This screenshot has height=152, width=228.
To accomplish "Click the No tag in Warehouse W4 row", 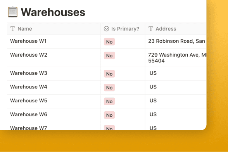I will (109, 88).
